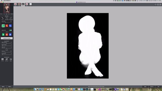
Task: Adjust the Recovery color slider
Action: 7,52
